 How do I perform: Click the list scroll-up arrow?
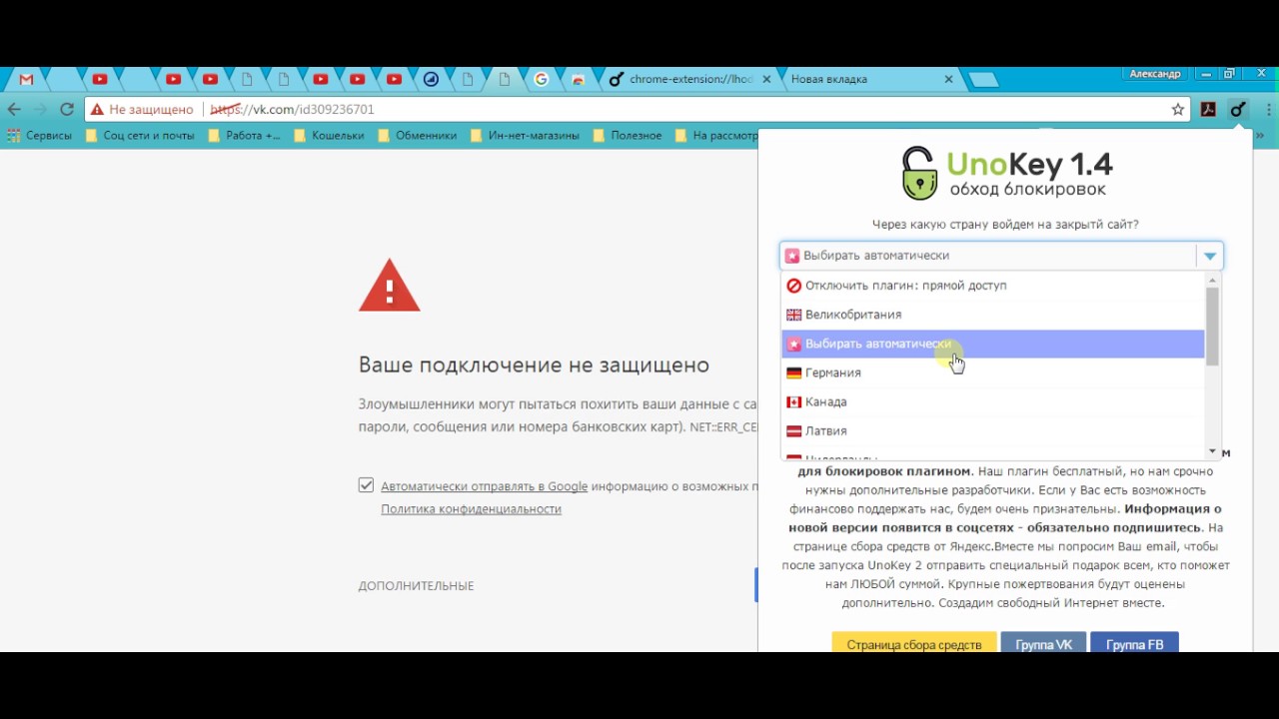click(x=1212, y=279)
